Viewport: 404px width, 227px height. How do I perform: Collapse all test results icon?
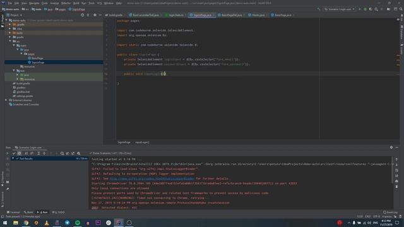pos(44,153)
